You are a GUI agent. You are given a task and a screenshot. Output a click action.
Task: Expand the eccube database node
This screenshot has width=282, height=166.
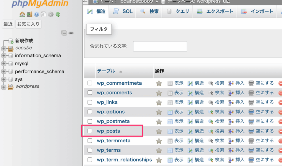point(4,48)
